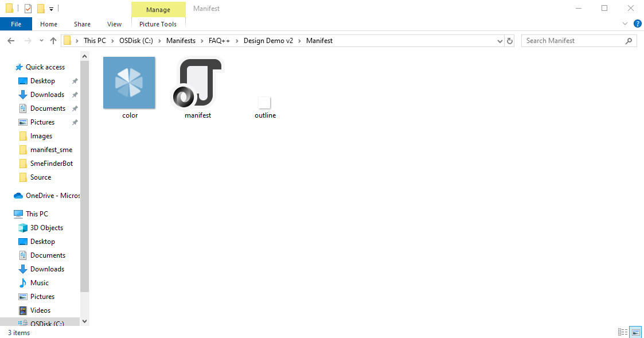Open the Images folder in navigation pane
Image resolution: width=644 pixels, height=338 pixels.
[x=41, y=136]
